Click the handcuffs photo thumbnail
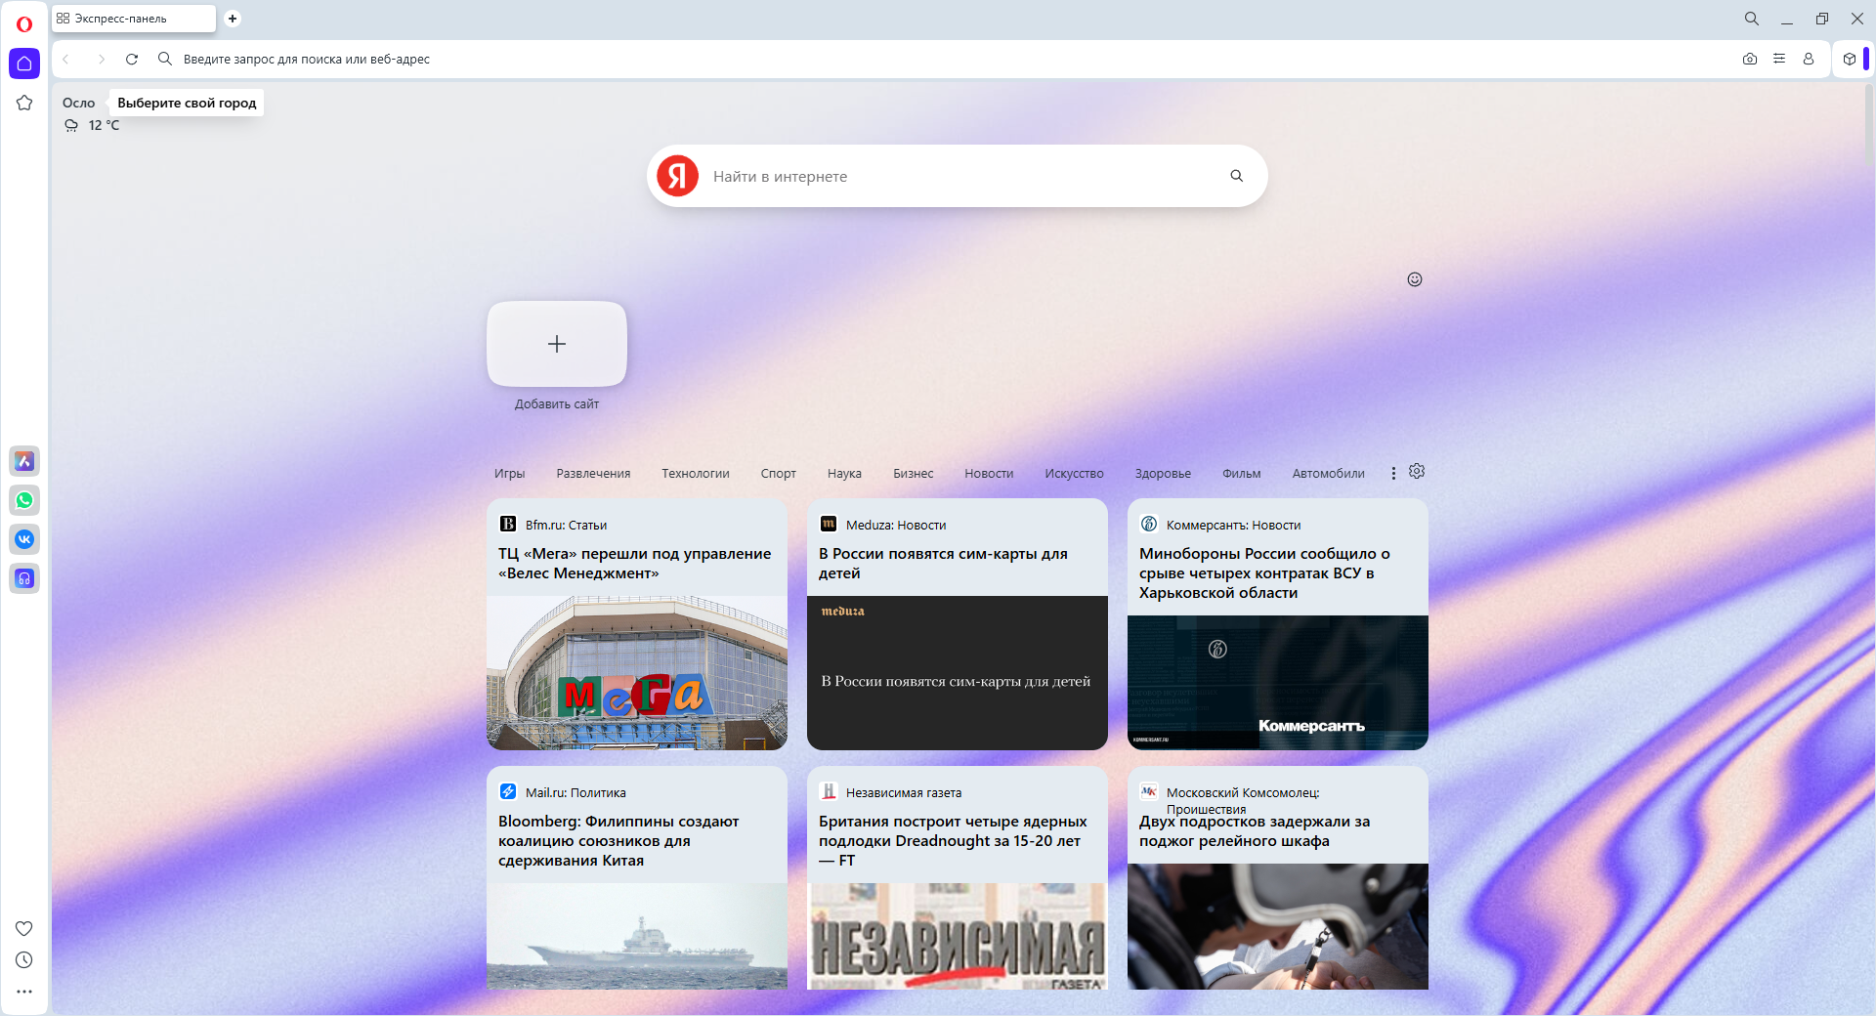The image size is (1876, 1016). tap(1278, 926)
